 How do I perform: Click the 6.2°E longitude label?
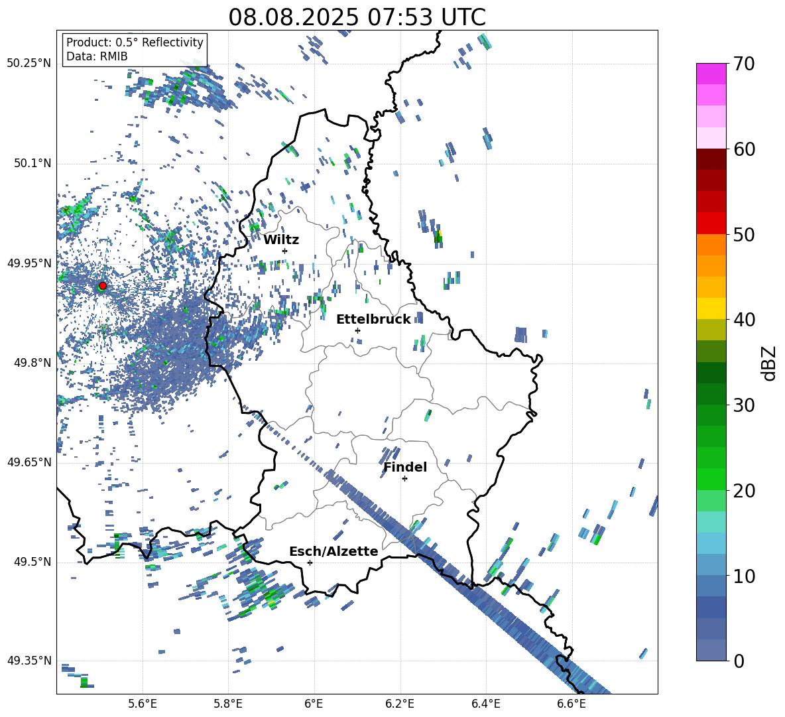coord(400,704)
